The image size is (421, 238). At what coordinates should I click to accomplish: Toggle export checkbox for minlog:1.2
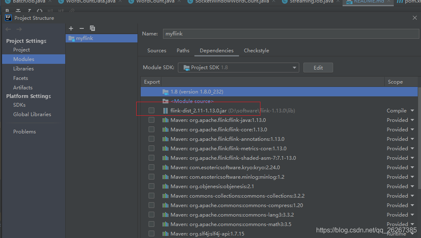pyautogui.click(x=151, y=177)
